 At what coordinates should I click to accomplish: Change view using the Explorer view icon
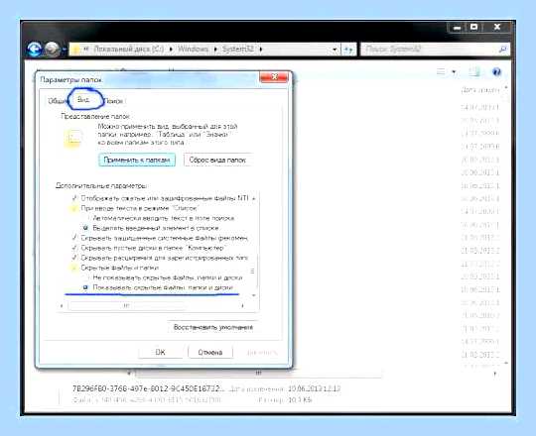[x=441, y=71]
